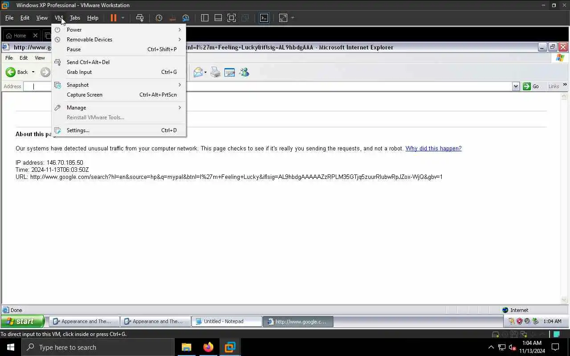This screenshot has width=570, height=356.
Task: Open the 'Why did this happen?' link
Action: click(x=433, y=149)
